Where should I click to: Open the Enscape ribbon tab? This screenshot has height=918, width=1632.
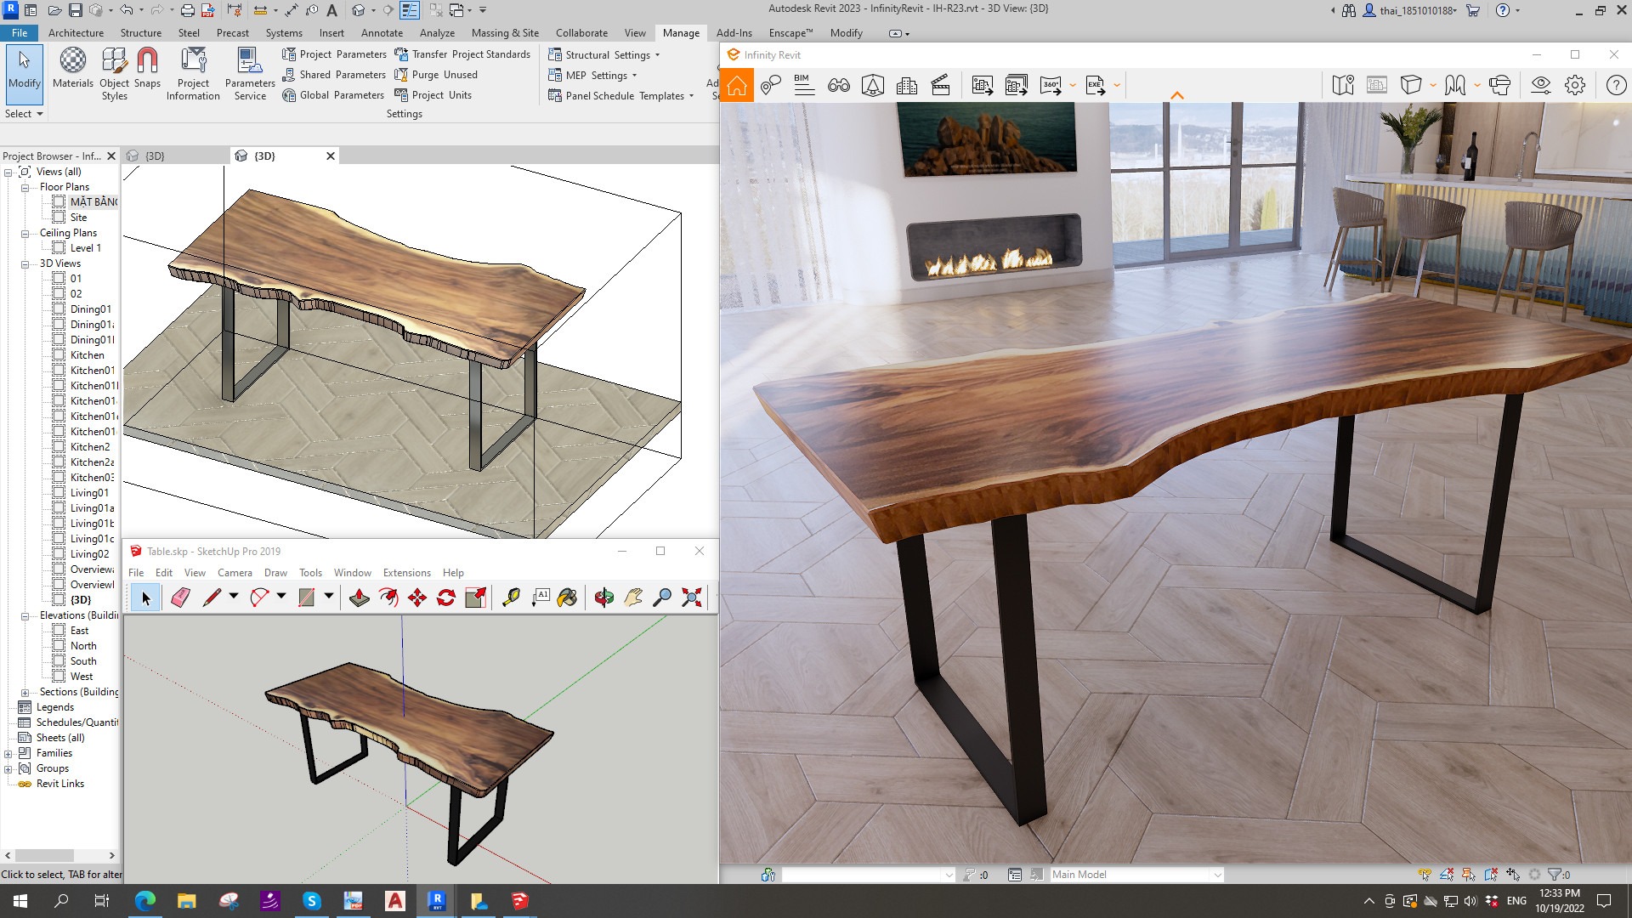(790, 33)
